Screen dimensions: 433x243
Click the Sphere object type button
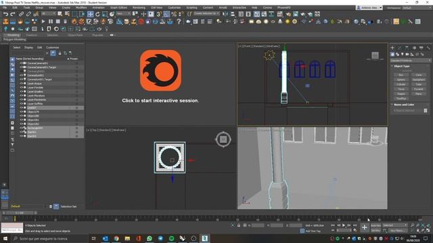(401, 80)
